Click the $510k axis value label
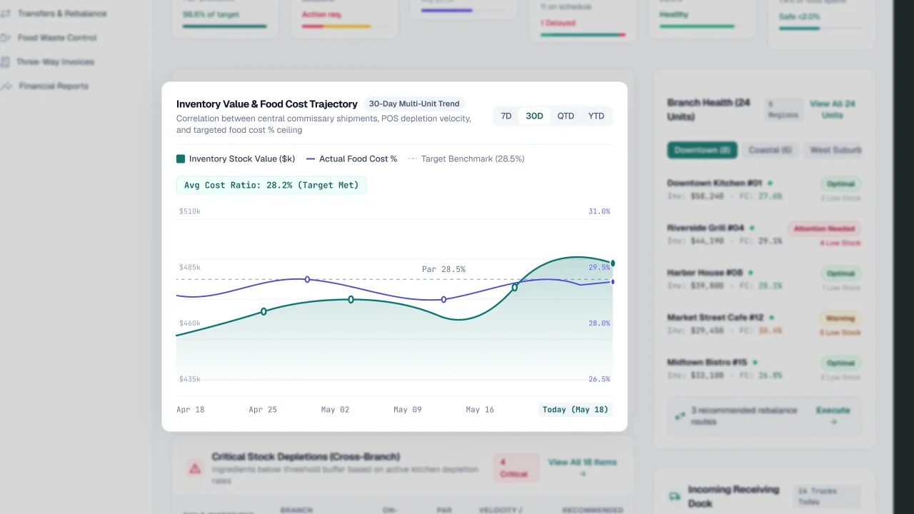The image size is (914, 514). pos(190,211)
